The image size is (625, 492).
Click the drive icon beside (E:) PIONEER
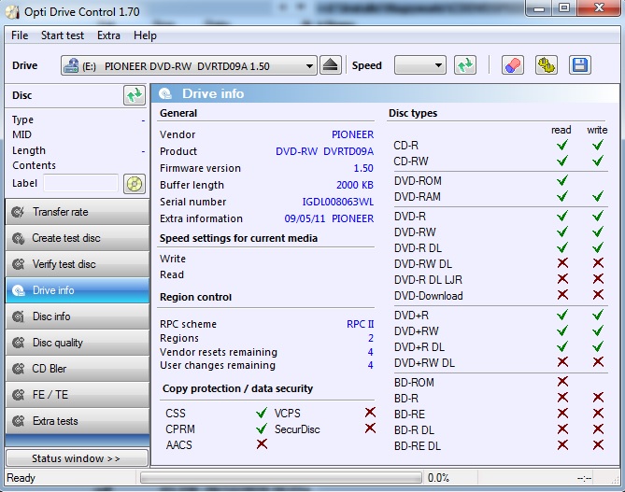point(71,65)
